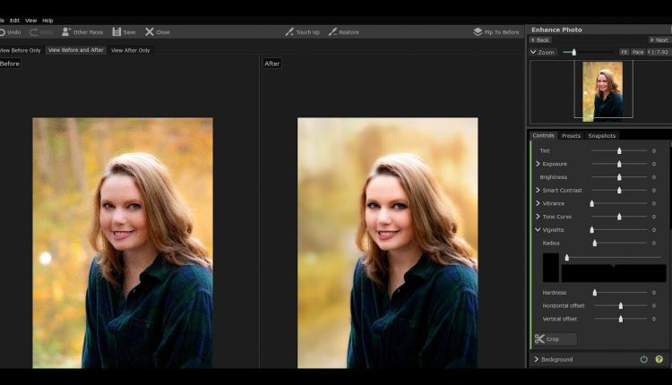Viewport: 672px width, 385px height.
Task: Adjust the Smart Contrast slider
Action: coord(619,190)
